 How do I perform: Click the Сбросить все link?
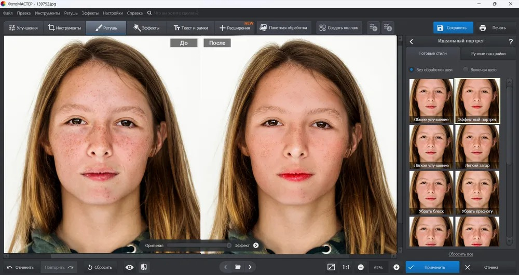pos(460,254)
